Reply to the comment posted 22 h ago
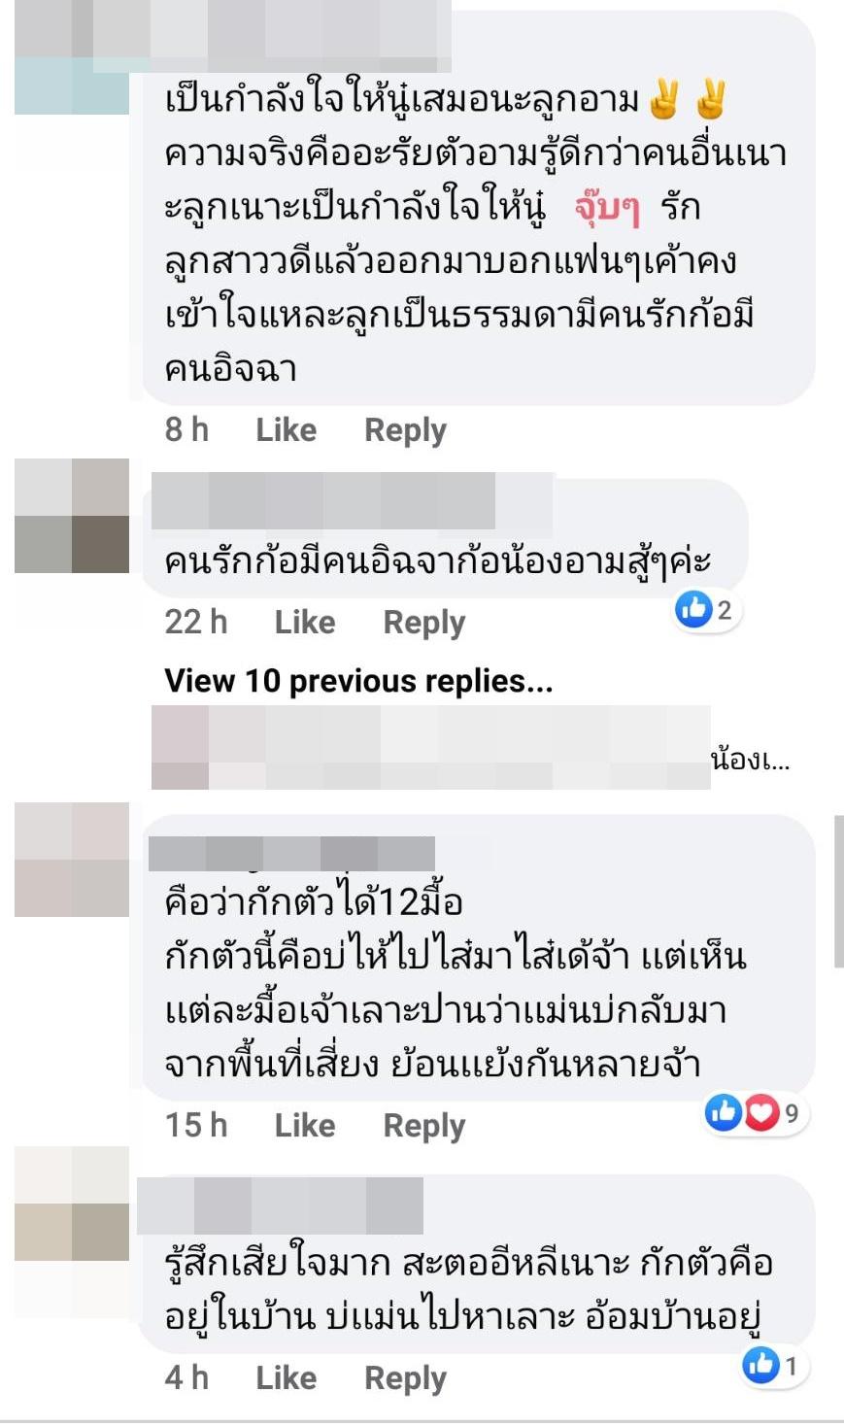Screen dimensions: 844x1425 click(424, 623)
